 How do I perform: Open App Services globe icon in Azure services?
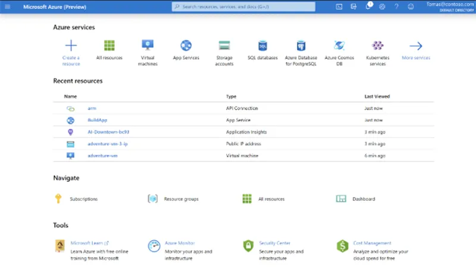click(x=186, y=46)
